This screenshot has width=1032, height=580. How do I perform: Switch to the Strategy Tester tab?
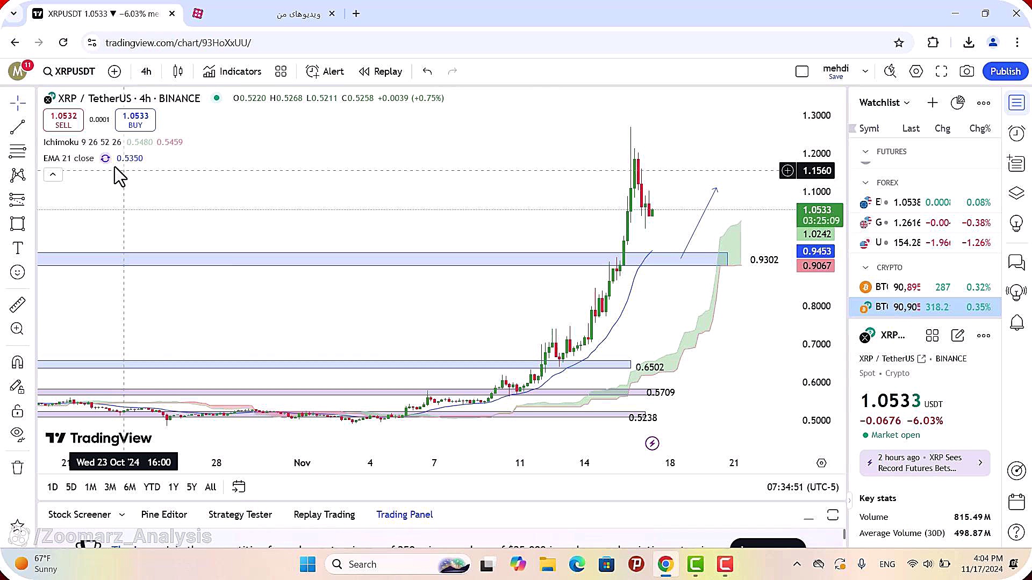(x=240, y=514)
